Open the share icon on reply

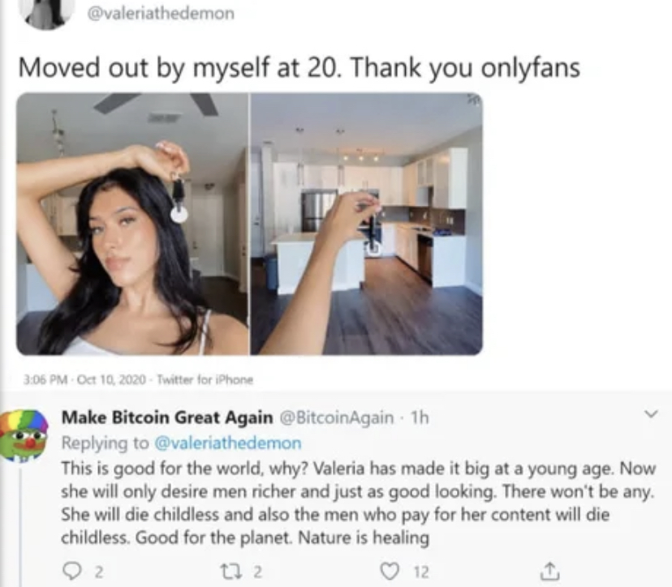(546, 571)
